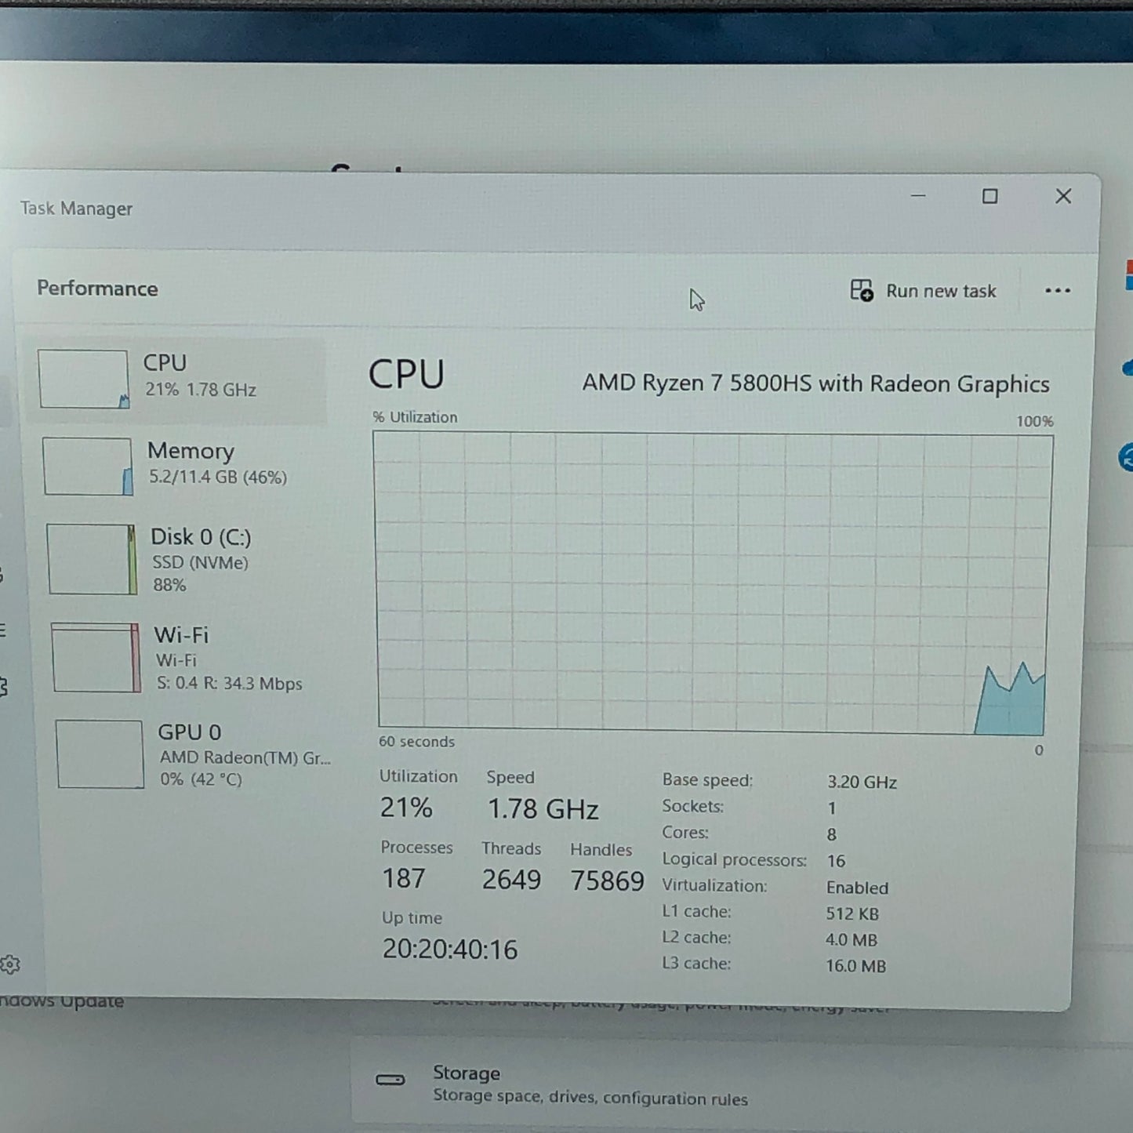Screen dimensions: 1133x1133
Task: Click the 3.20 GHz base speed value
Action: point(862,782)
